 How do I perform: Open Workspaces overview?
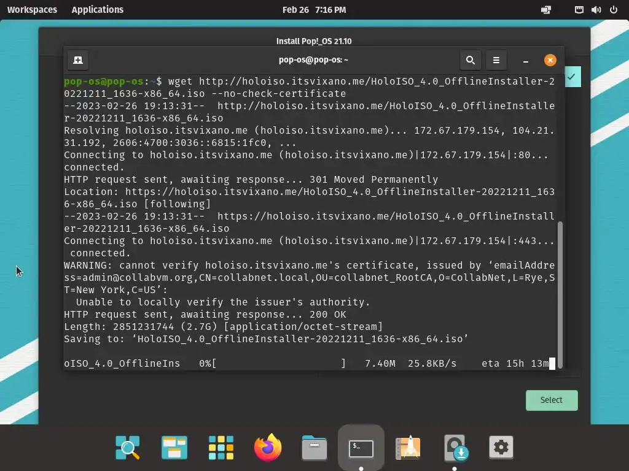coord(32,10)
